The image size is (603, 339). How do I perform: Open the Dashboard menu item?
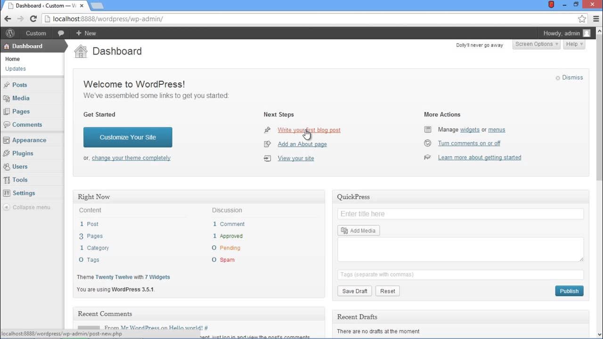(x=32, y=46)
